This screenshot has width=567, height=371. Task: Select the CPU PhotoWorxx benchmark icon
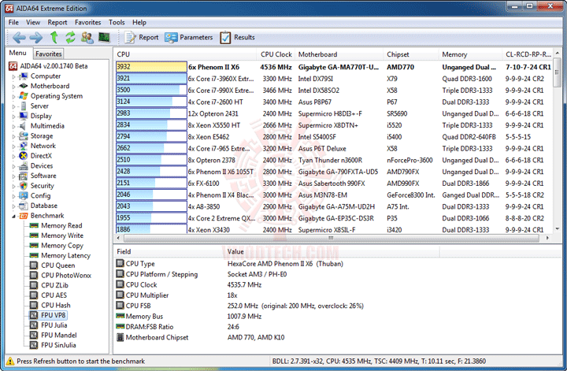coord(34,275)
